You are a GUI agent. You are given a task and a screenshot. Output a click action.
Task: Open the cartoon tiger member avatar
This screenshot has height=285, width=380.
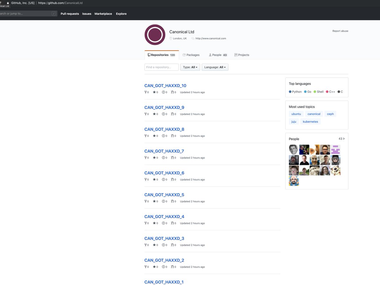click(335, 170)
